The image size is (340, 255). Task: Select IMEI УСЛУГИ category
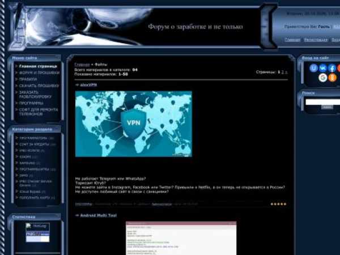tap(29, 151)
